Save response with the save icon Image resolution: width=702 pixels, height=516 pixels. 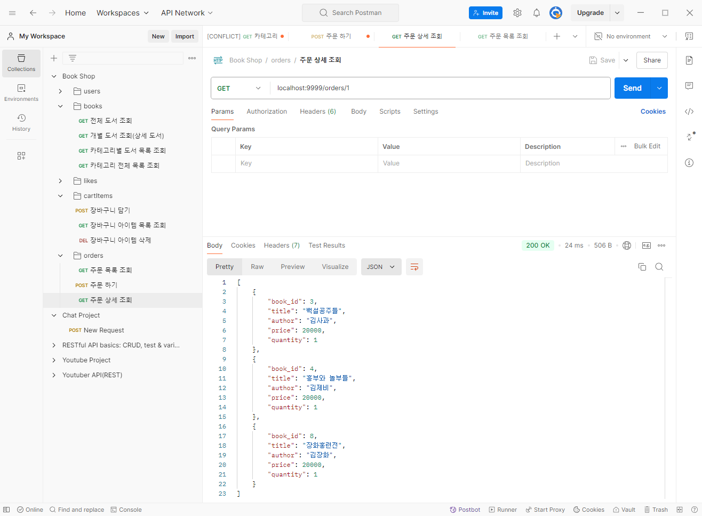coord(647,245)
